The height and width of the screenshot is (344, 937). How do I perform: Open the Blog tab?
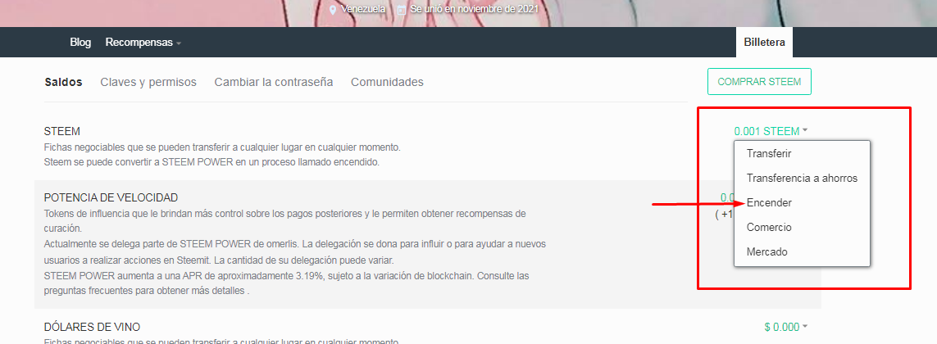(80, 43)
